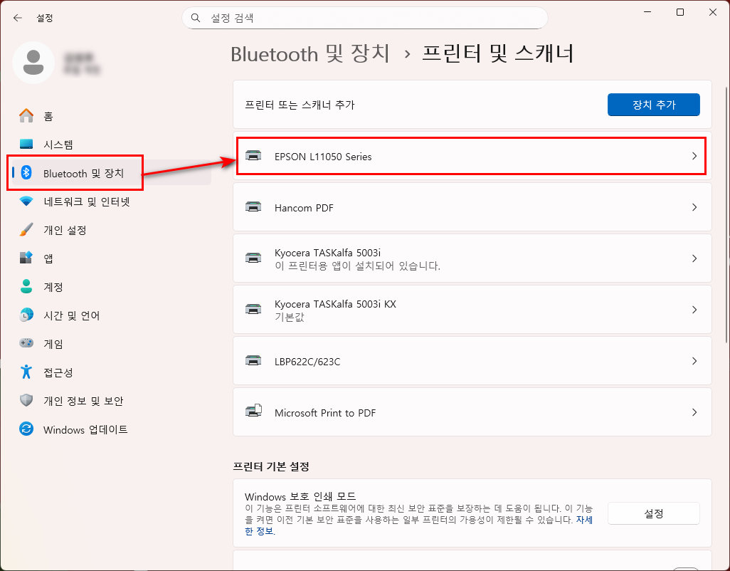The height and width of the screenshot is (571, 730).
Task: Click the 장치 추가 button
Action: tap(653, 105)
